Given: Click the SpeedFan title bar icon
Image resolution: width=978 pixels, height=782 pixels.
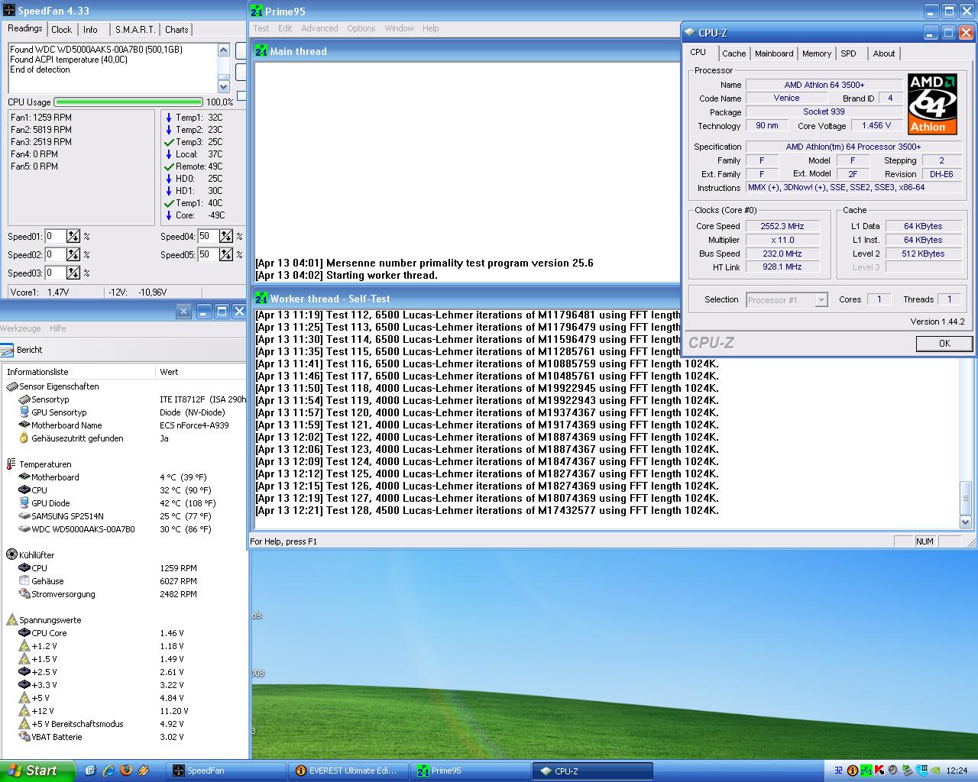Looking at the screenshot, I should (x=8, y=11).
